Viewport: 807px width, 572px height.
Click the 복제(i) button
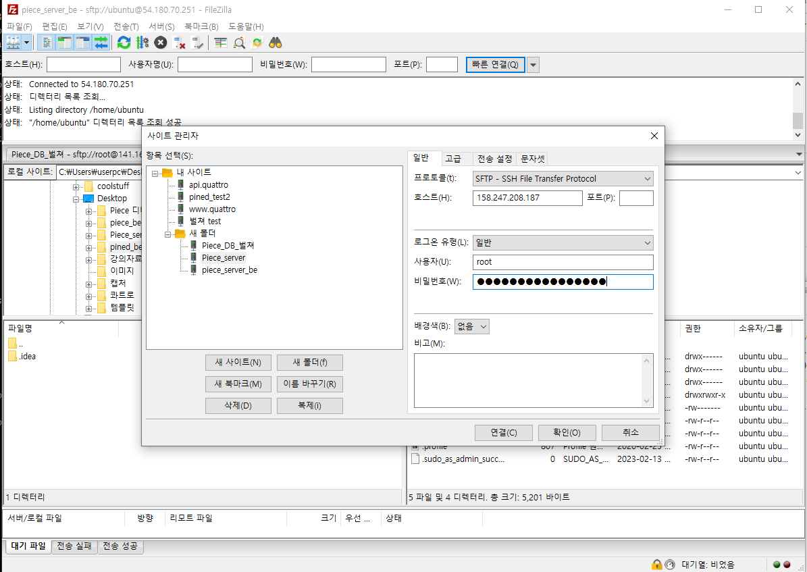[x=310, y=406]
